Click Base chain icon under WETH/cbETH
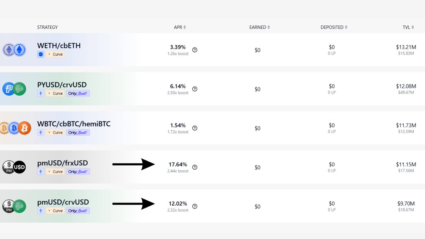This screenshot has height=239, width=425. coord(41,54)
